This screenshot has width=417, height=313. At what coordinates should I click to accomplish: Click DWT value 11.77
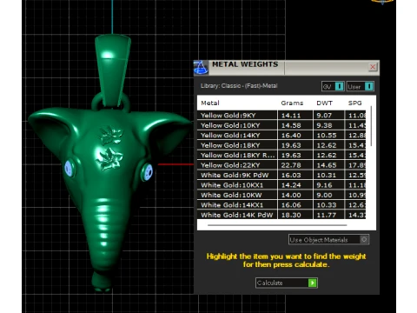click(x=327, y=215)
